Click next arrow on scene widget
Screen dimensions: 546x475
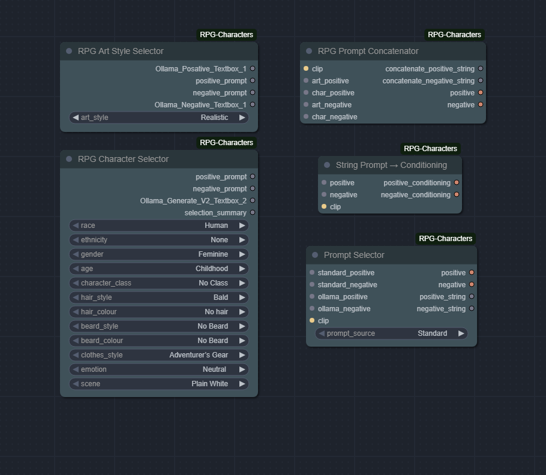click(x=242, y=384)
